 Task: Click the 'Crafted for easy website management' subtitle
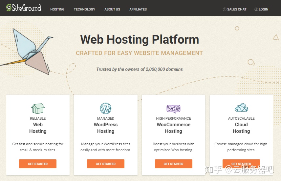(x=139, y=53)
